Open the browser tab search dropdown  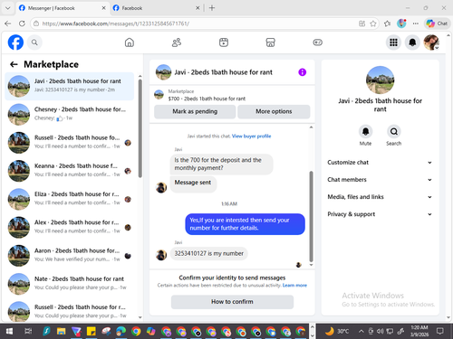pos(8,8)
